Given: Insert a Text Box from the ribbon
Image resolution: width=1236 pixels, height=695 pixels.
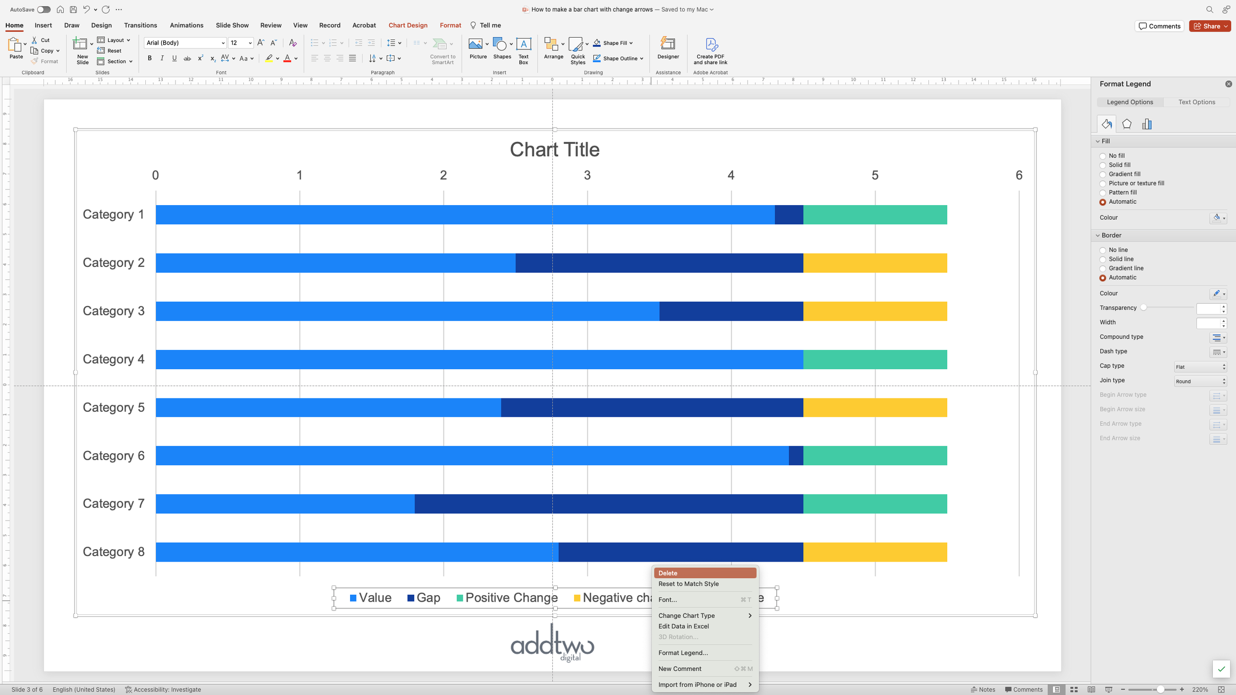Looking at the screenshot, I should click(523, 44).
